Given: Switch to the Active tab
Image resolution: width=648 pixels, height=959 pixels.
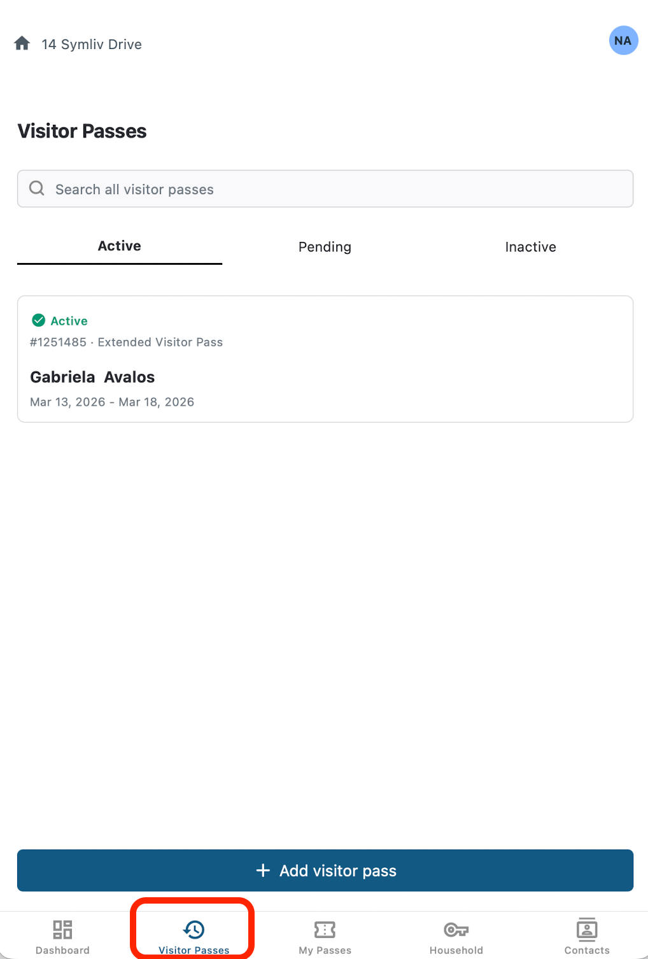Looking at the screenshot, I should pos(120,246).
